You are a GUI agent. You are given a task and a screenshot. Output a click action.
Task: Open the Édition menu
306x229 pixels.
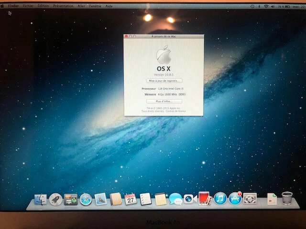pyautogui.click(x=44, y=6)
